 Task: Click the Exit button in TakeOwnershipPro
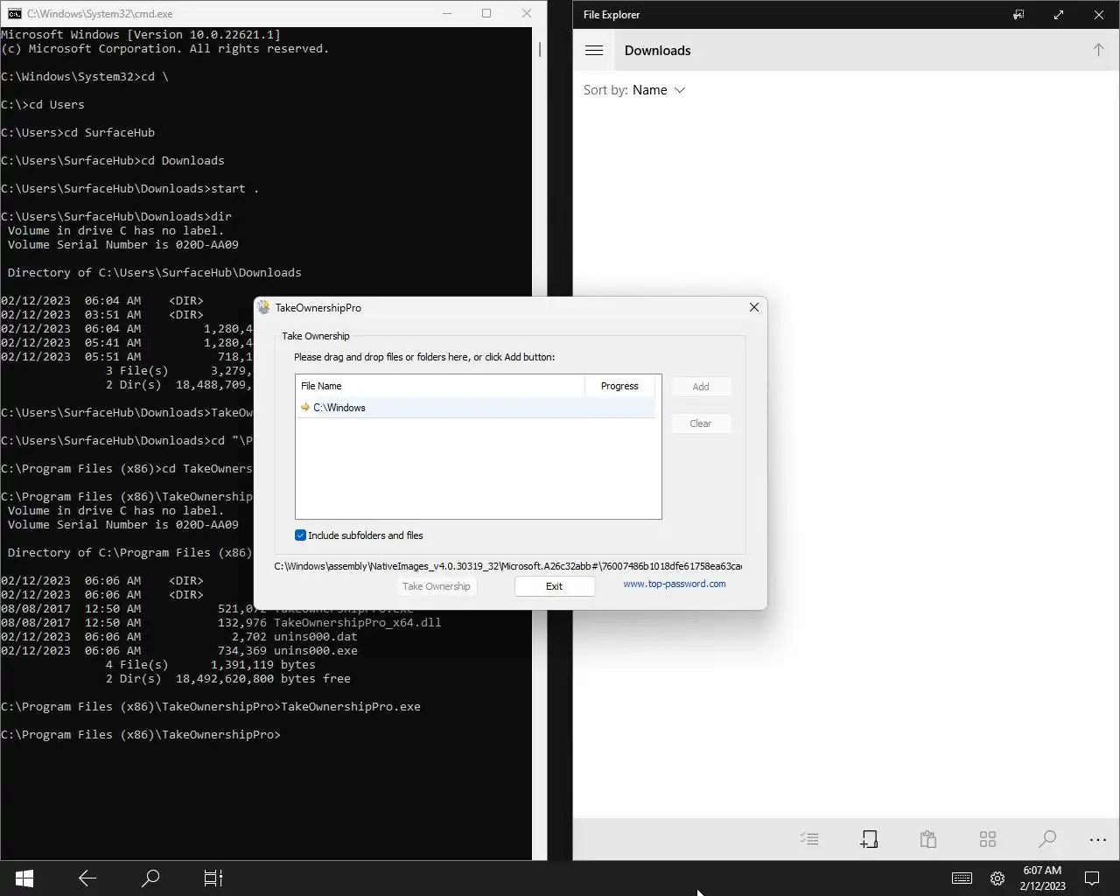555,586
